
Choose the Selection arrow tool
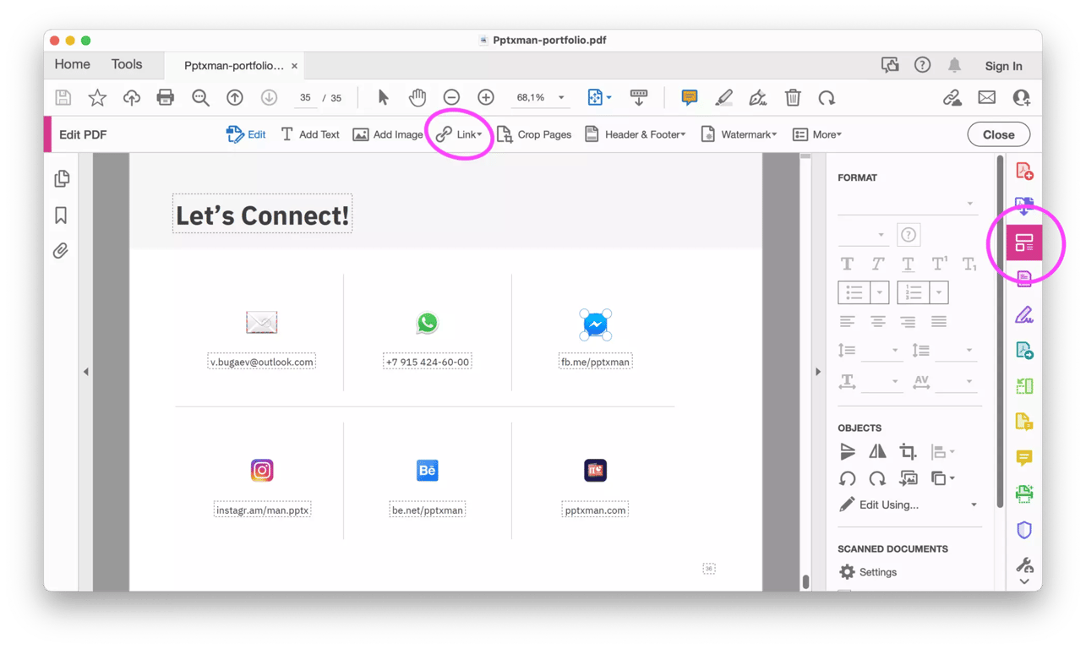coord(383,98)
